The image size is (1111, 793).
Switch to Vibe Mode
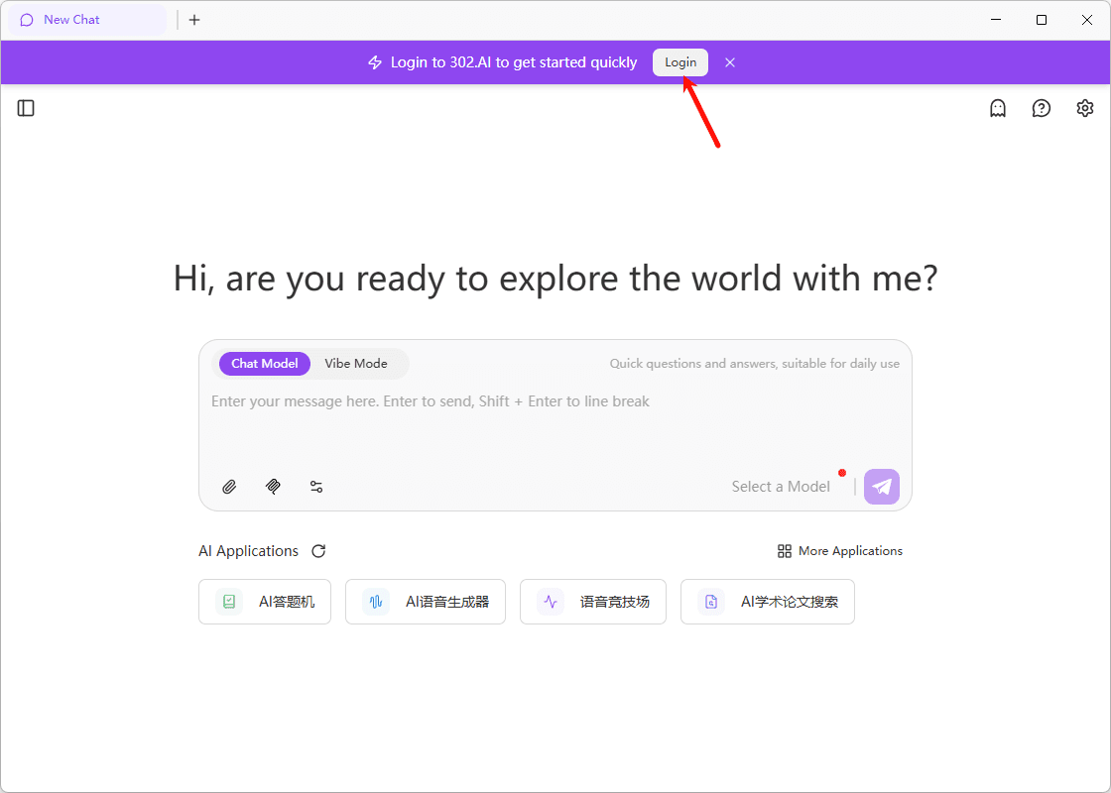(x=356, y=364)
